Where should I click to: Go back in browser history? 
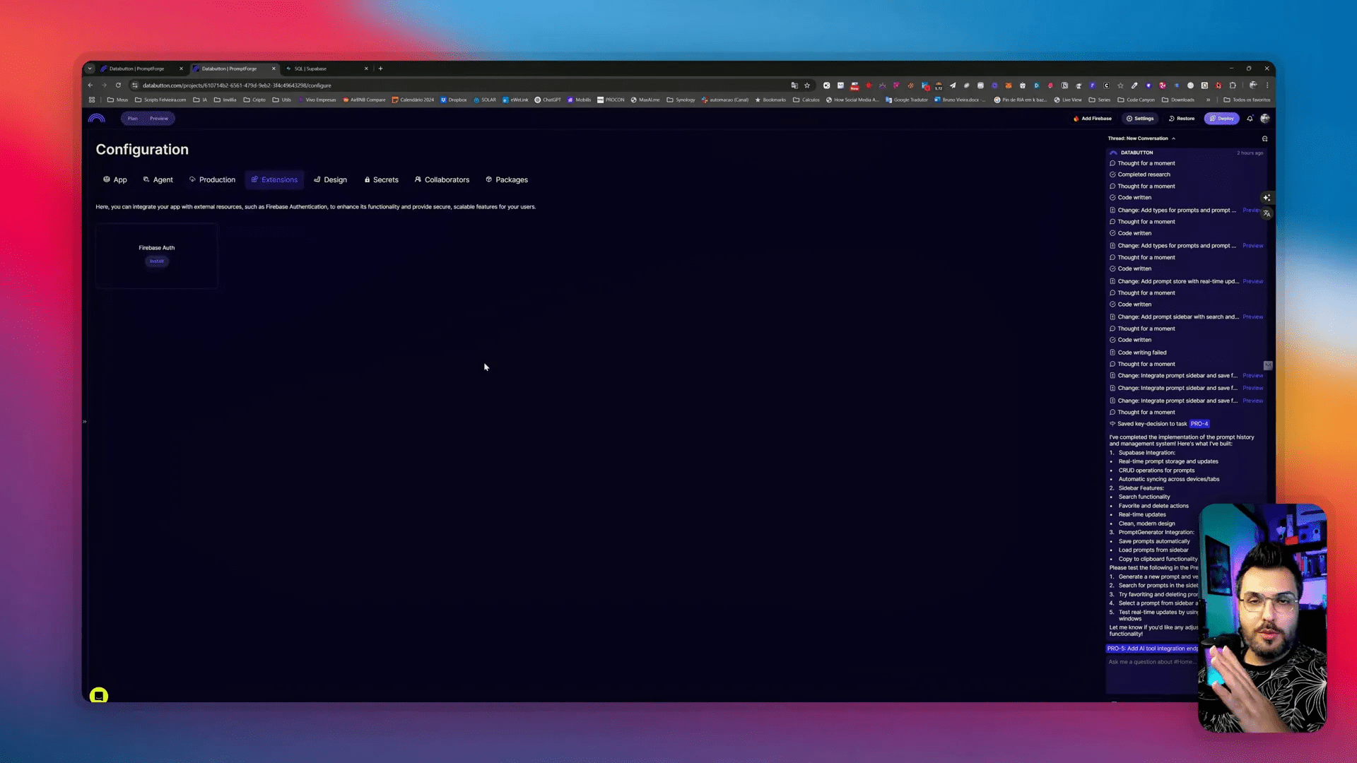90,85
